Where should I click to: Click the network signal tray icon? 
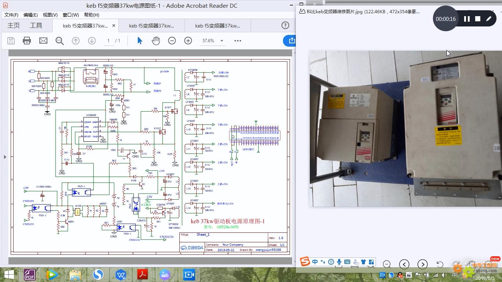435,275
